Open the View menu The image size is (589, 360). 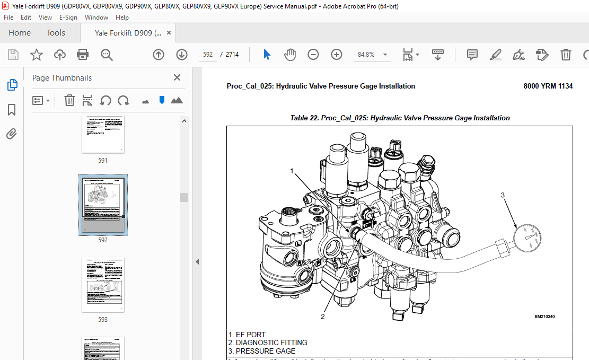click(45, 17)
